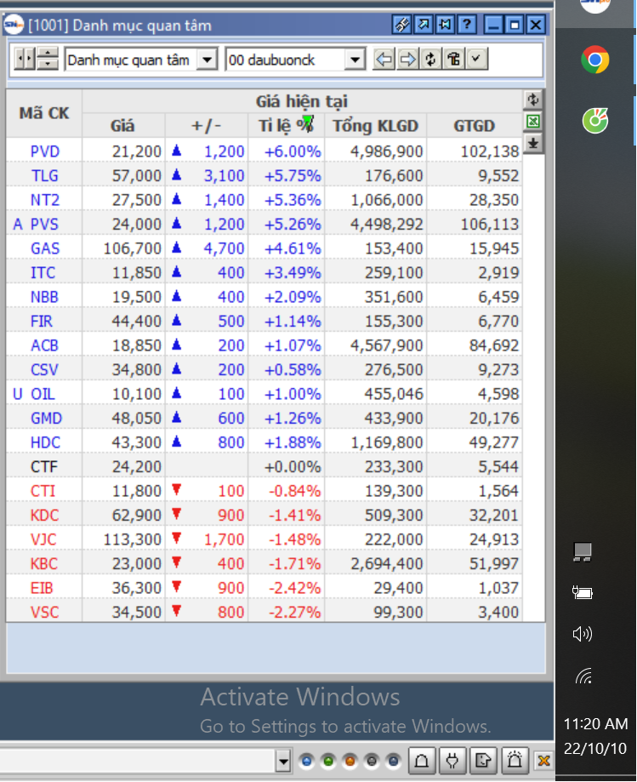Click the bell notification icon at bottom

(422, 761)
